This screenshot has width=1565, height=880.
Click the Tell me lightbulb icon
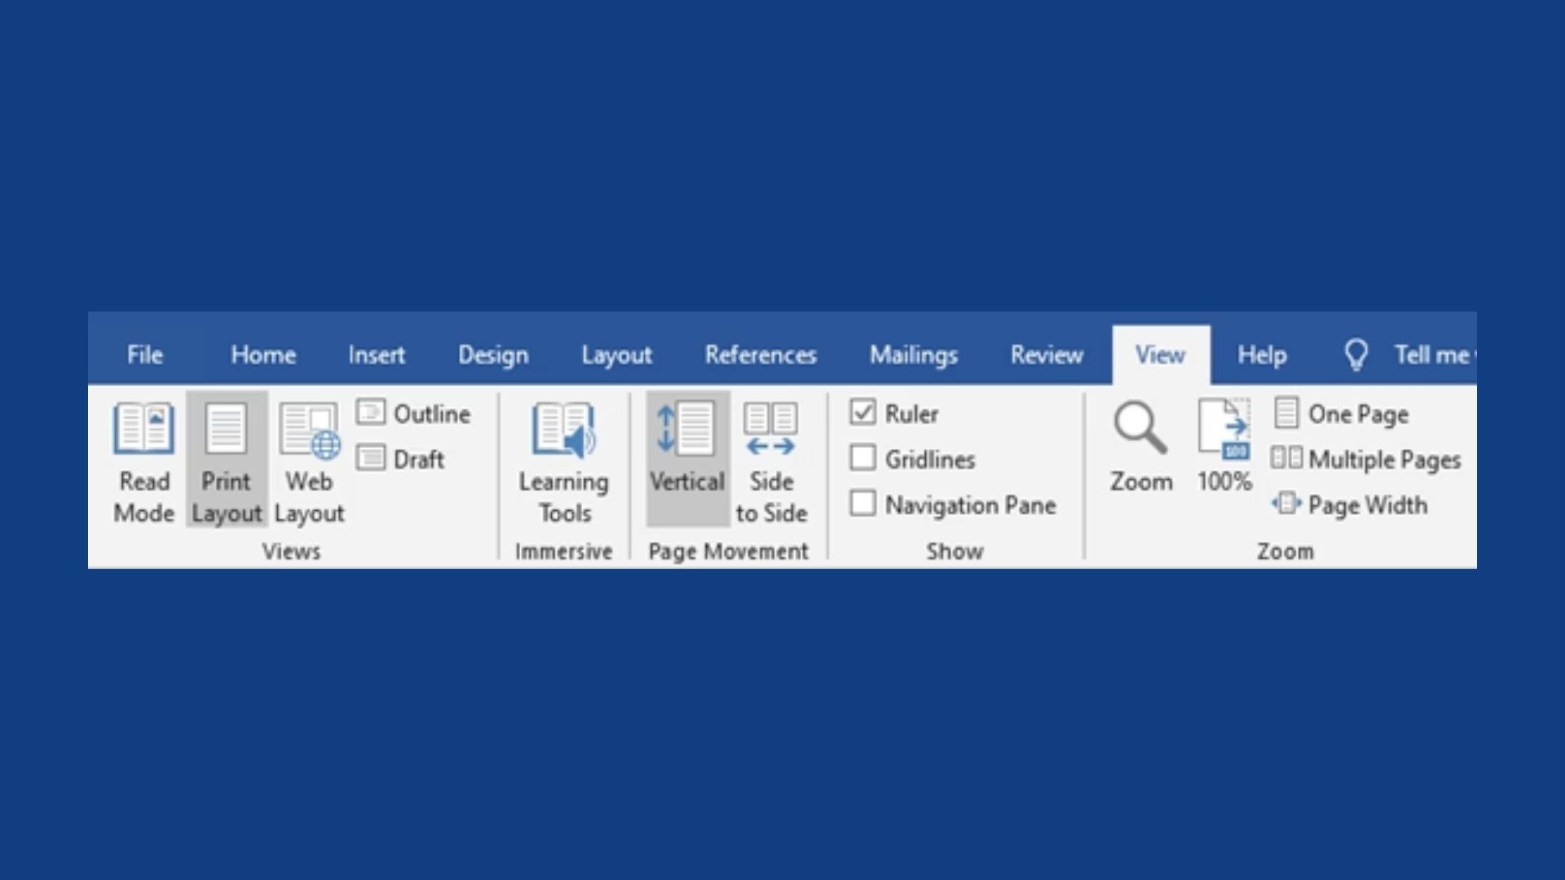point(1356,355)
